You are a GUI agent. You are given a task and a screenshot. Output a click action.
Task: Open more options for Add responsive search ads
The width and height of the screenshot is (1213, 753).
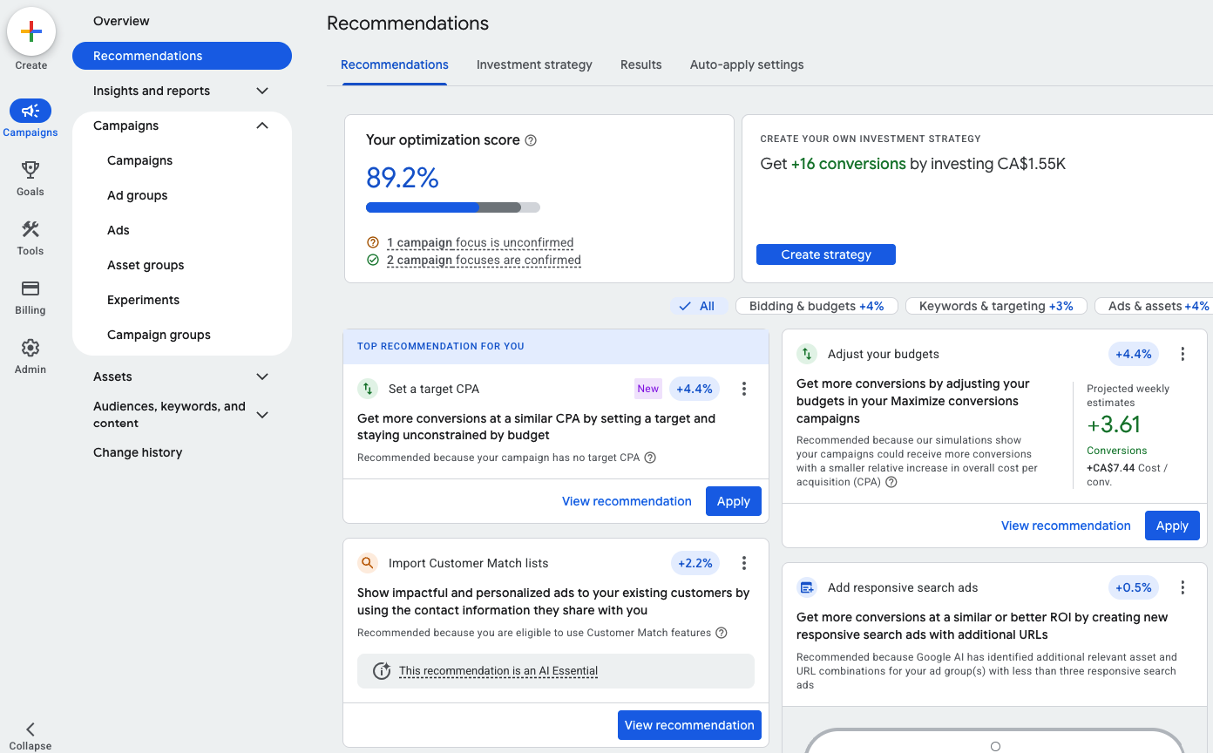(1183, 587)
